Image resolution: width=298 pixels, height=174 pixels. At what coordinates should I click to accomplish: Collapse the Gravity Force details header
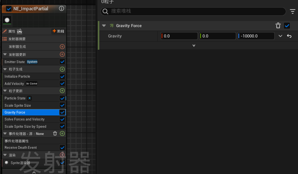point(104,26)
